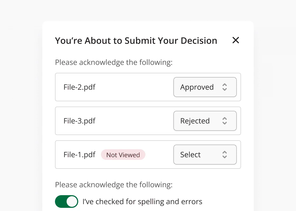The width and height of the screenshot is (296, 211).
Task: Click the dialog title 'You're About to Submit Your Decision'
Action: coord(136,40)
